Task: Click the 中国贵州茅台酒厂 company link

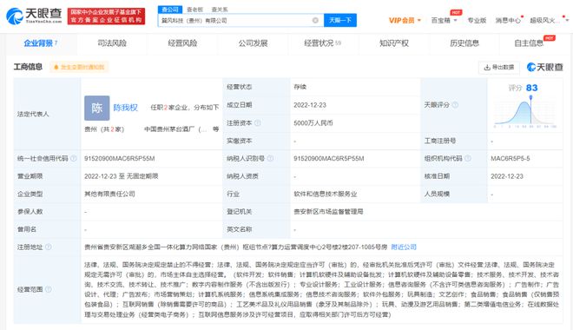Action: coord(175,129)
